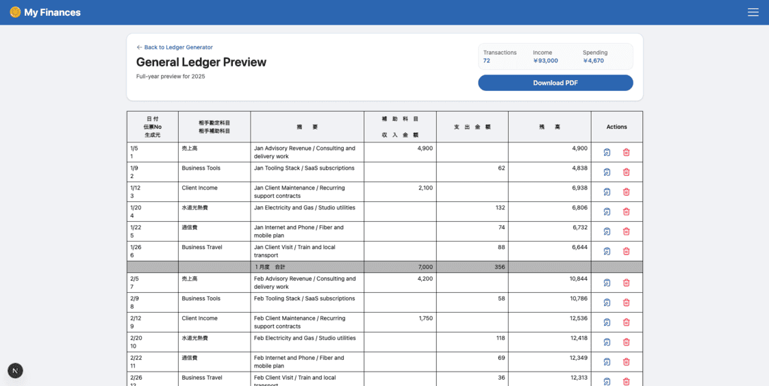769x386 pixels.
Task: Delete the Feb Tooling Stack row
Action: click(x=626, y=303)
